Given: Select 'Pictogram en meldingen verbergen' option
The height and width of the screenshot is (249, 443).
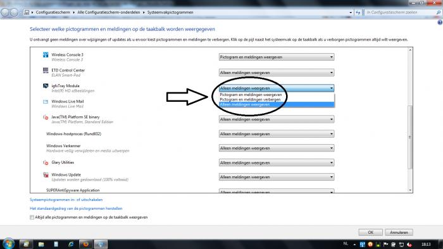Looking at the screenshot, I should click(x=277, y=100).
